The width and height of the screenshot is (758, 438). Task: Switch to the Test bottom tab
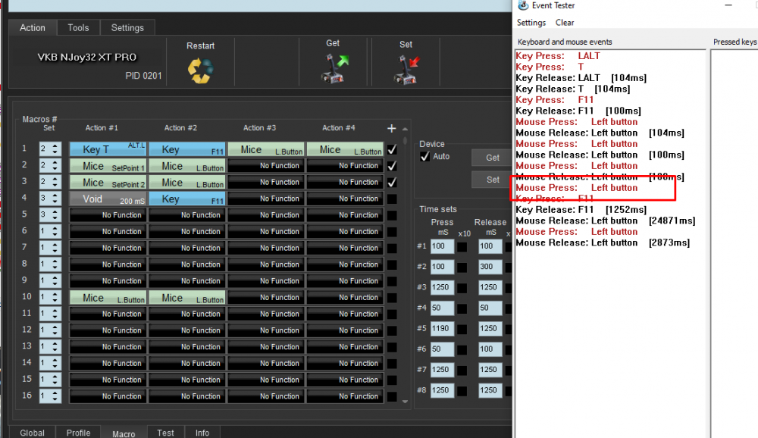pos(165,433)
